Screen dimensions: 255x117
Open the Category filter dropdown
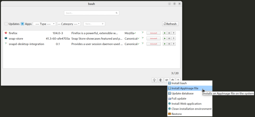click(69, 24)
